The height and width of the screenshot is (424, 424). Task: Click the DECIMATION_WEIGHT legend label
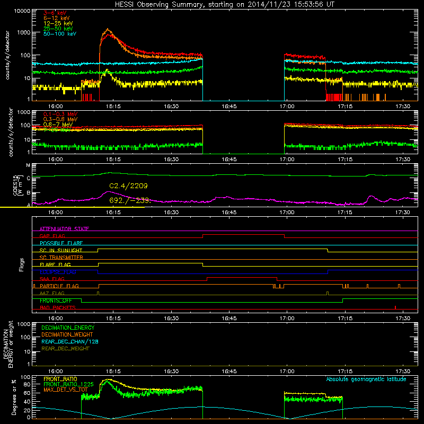pos(67,334)
